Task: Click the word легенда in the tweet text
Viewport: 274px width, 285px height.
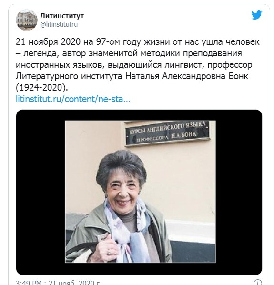Action: [x=41, y=53]
